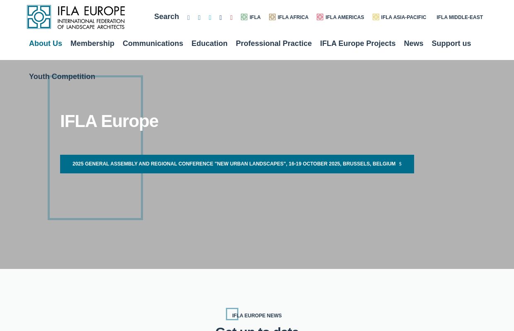The height and width of the screenshot is (331, 514).
Task: Select the red YouTube icon
Action: (x=231, y=17)
